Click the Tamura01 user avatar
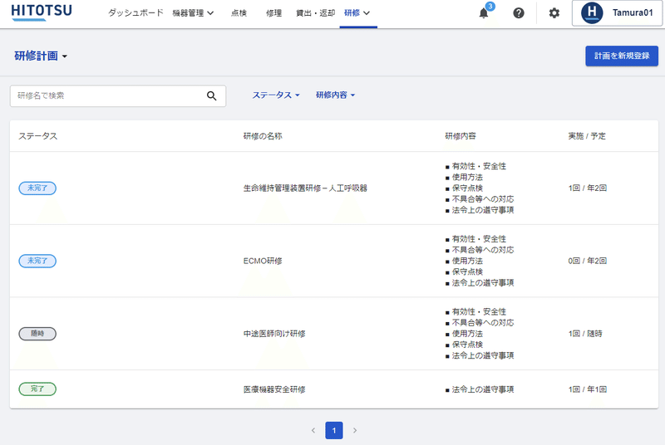The image size is (665, 445). [x=592, y=12]
